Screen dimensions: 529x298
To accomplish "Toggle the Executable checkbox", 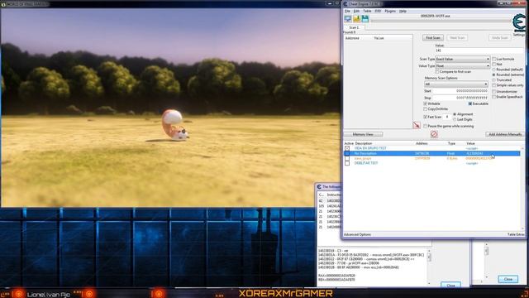I will point(470,103).
